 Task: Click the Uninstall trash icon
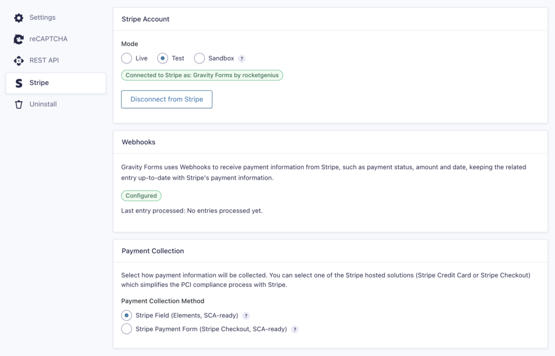(19, 104)
